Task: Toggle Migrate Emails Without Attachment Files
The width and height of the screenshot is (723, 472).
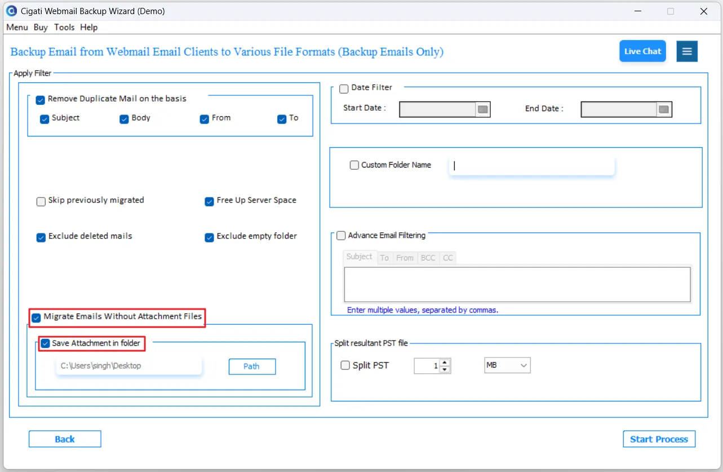Action: (36, 317)
